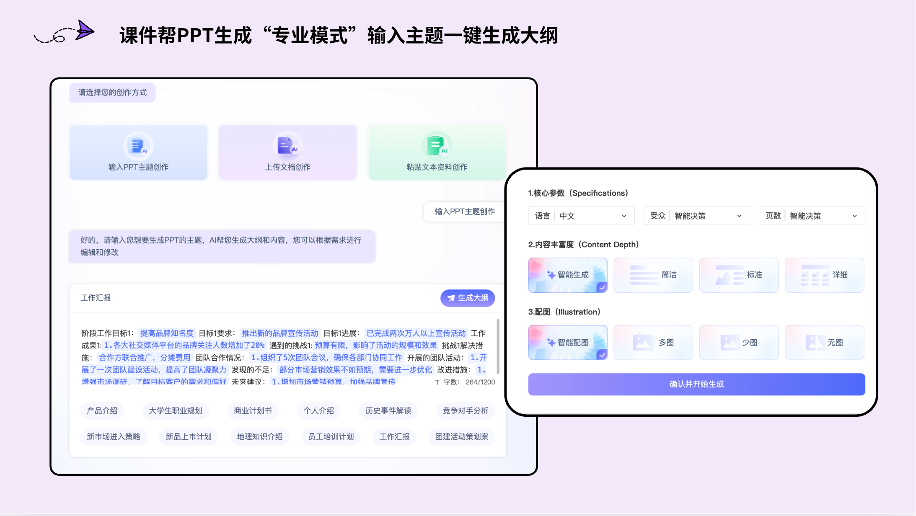Click the 竞争对手分析 suggestion chip

tap(465, 411)
